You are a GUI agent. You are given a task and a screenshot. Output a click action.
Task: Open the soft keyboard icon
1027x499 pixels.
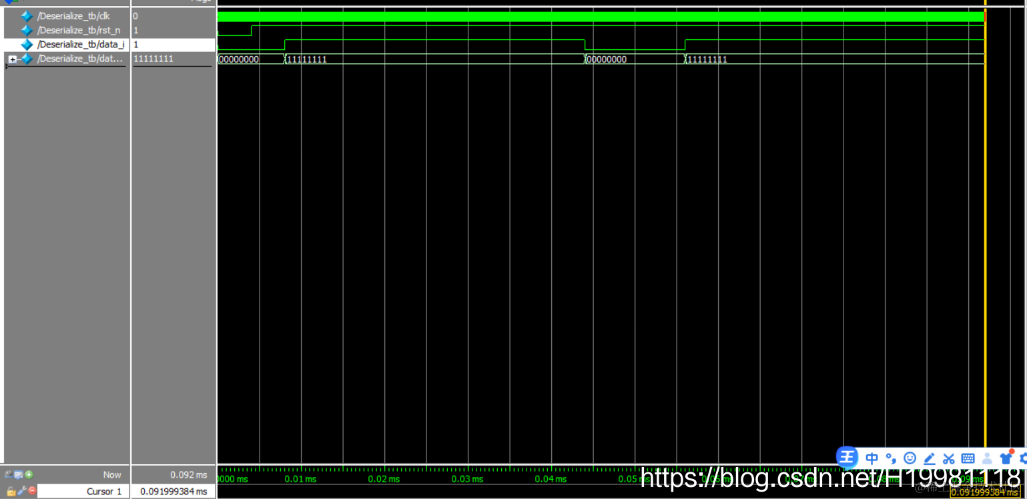968,458
